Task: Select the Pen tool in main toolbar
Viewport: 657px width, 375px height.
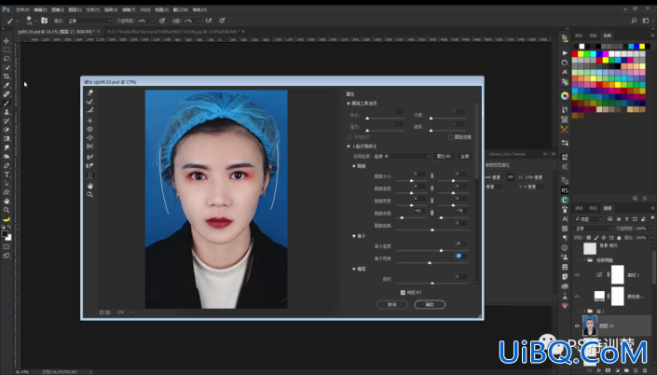Action: [x=7, y=166]
